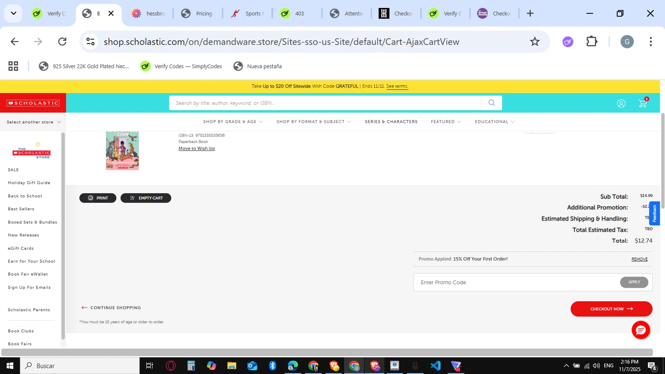Screen dimensions: 665x374
Task: Switch to the Attentic tab
Action: point(347,13)
